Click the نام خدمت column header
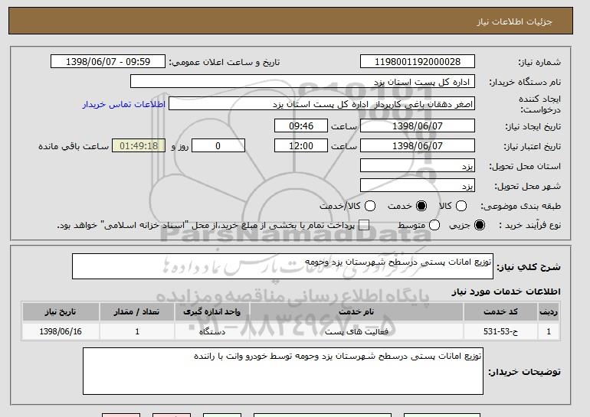The width and height of the screenshot is (590, 417). click(356, 312)
